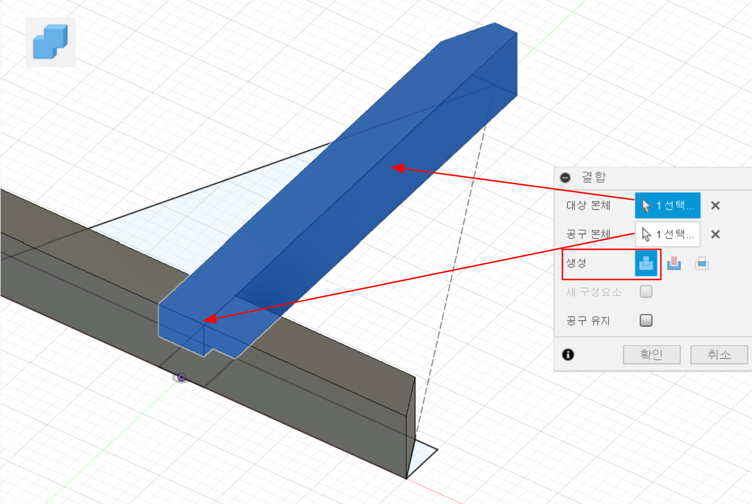Click the 생성 label text
The image size is (752, 504).
[x=576, y=263]
